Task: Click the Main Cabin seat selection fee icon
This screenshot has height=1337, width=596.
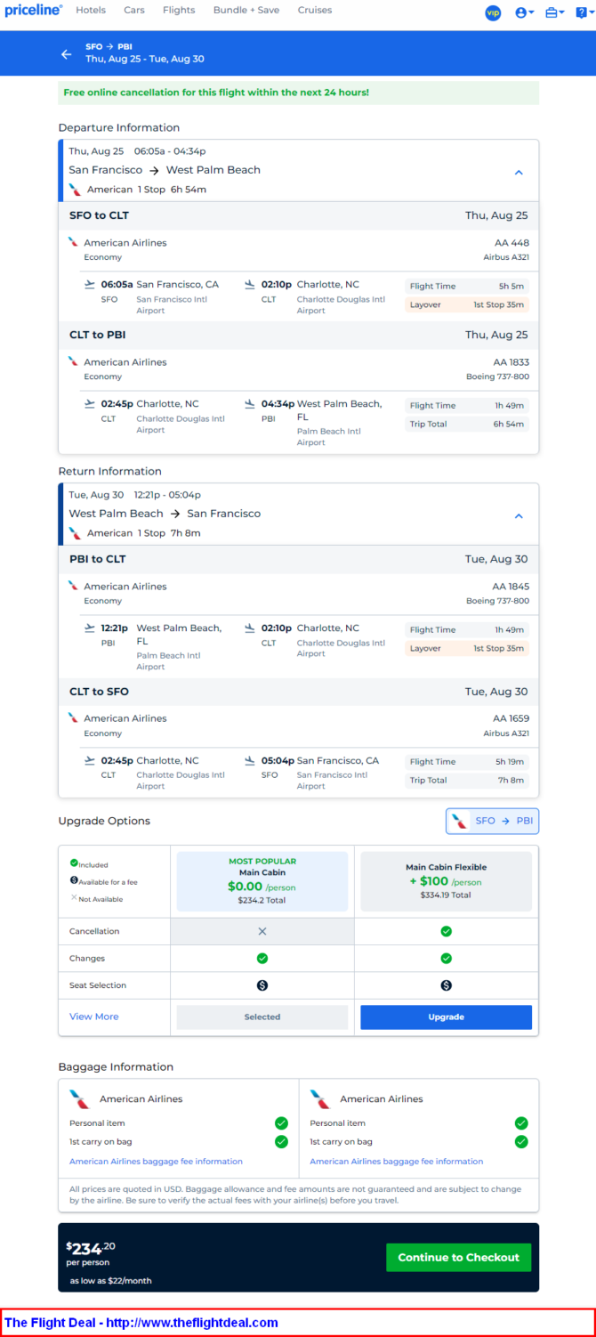Action: coord(262,985)
